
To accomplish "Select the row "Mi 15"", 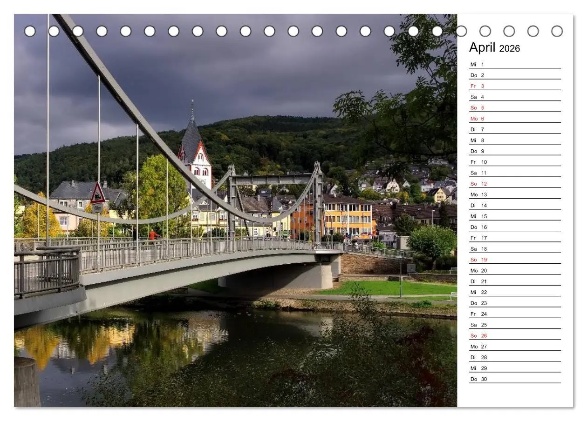I will (515, 216).
